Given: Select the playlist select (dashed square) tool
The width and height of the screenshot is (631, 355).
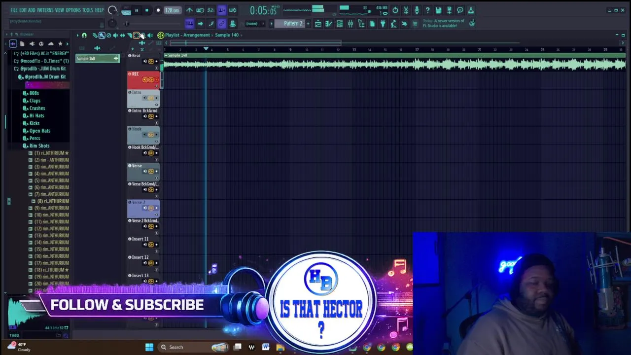Looking at the screenshot, I should [x=136, y=35].
